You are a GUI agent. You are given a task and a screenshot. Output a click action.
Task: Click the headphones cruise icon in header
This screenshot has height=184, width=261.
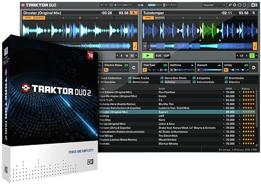[240, 5]
